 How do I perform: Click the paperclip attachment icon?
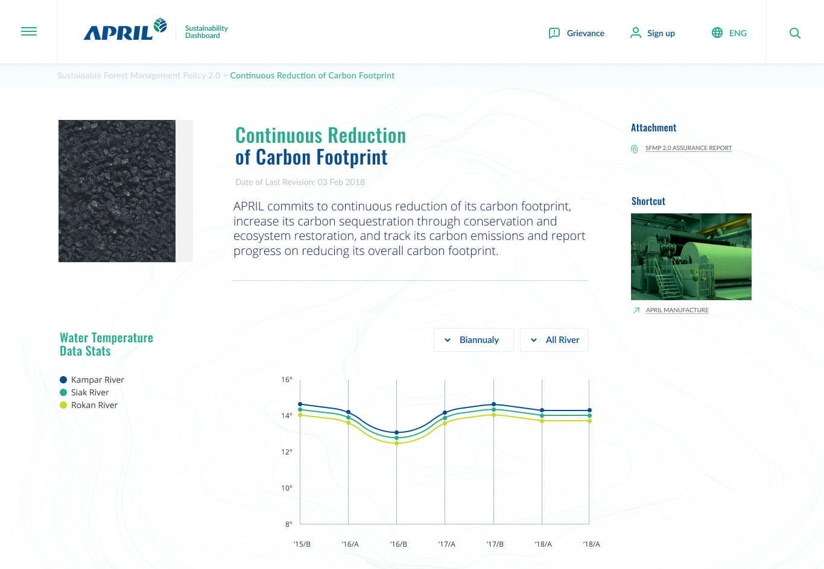click(634, 149)
